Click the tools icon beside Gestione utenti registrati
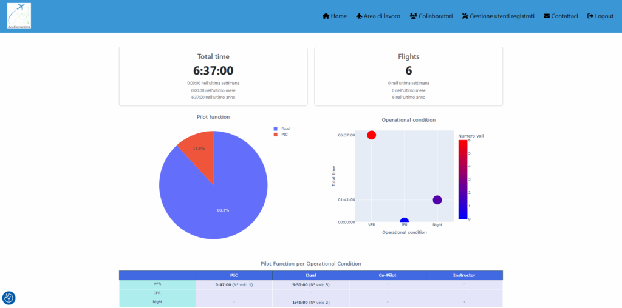Image resolution: width=622 pixels, height=308 pixels. pos(465,16)
